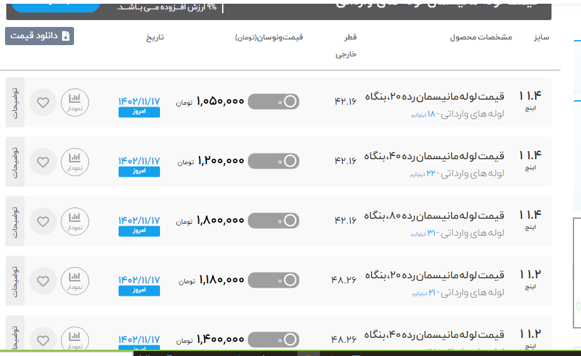Click the تاریخ column header
Viewport: 581px width, 356px height.
click(155, 38)
